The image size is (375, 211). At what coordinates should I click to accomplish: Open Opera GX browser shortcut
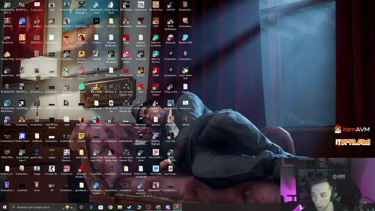click(x=81, y=73)
